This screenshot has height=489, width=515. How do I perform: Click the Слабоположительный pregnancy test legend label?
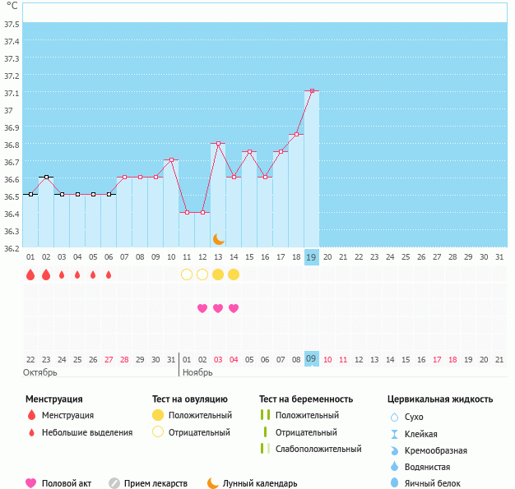click(318, 449)
